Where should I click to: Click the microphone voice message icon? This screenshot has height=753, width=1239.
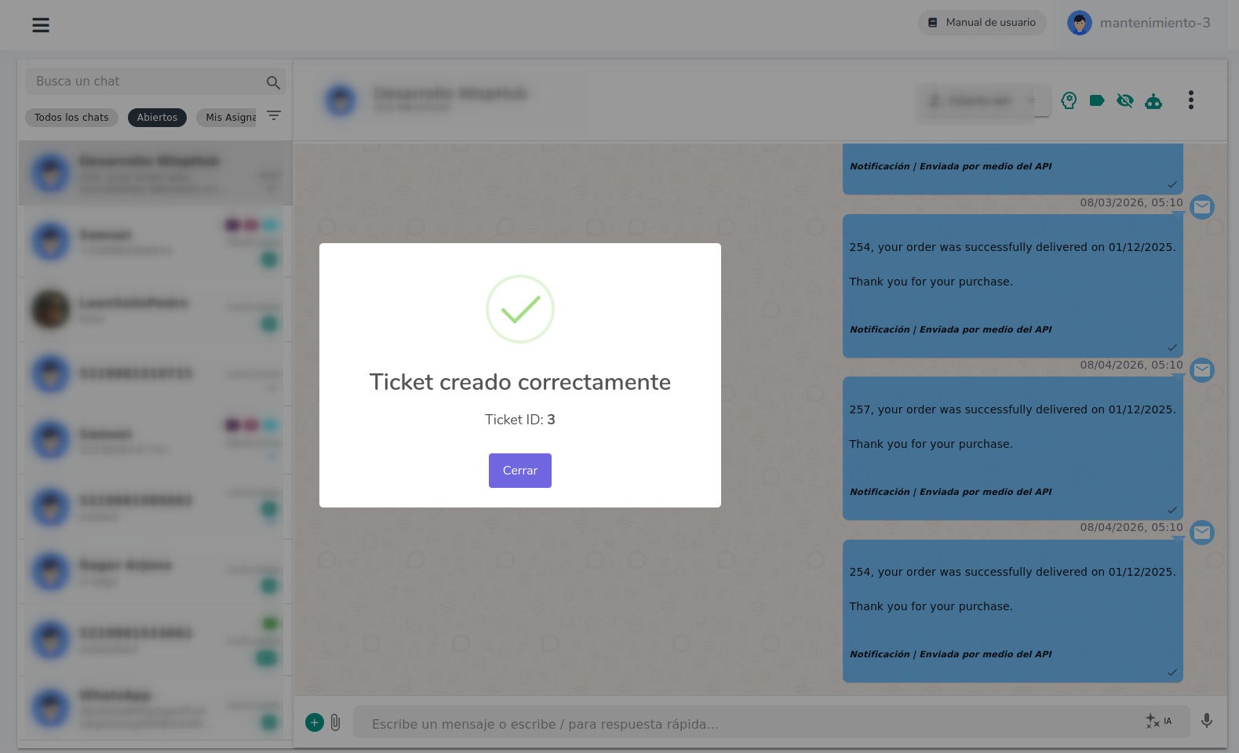[1207, 721]
